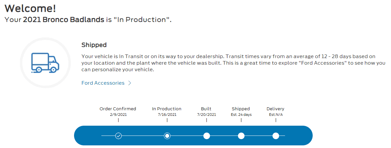Click the 7/20/2021 built date

206,115
